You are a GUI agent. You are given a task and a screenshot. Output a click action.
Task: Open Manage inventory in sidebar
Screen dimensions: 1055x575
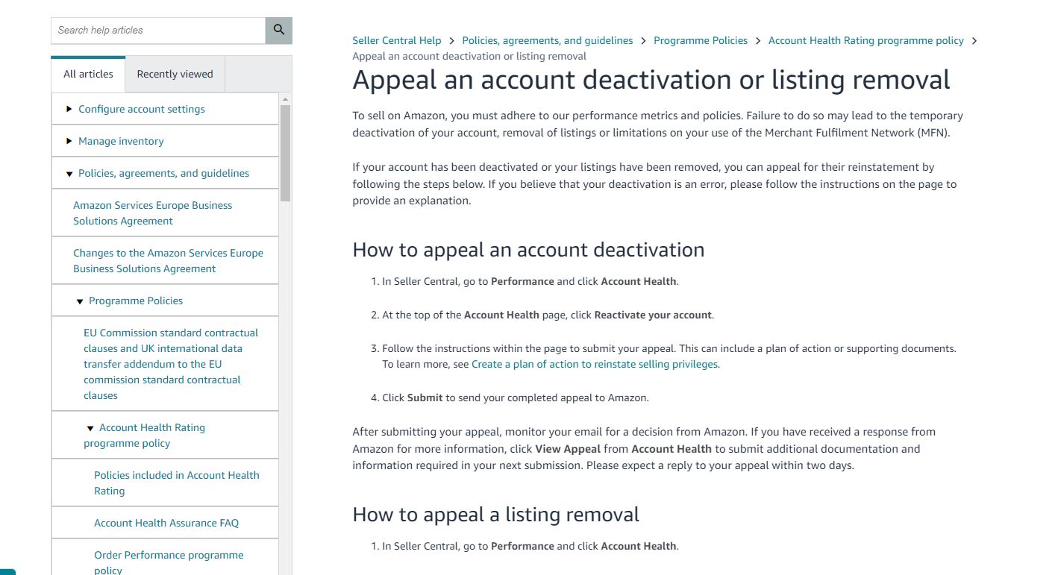[x=121, y=141]
